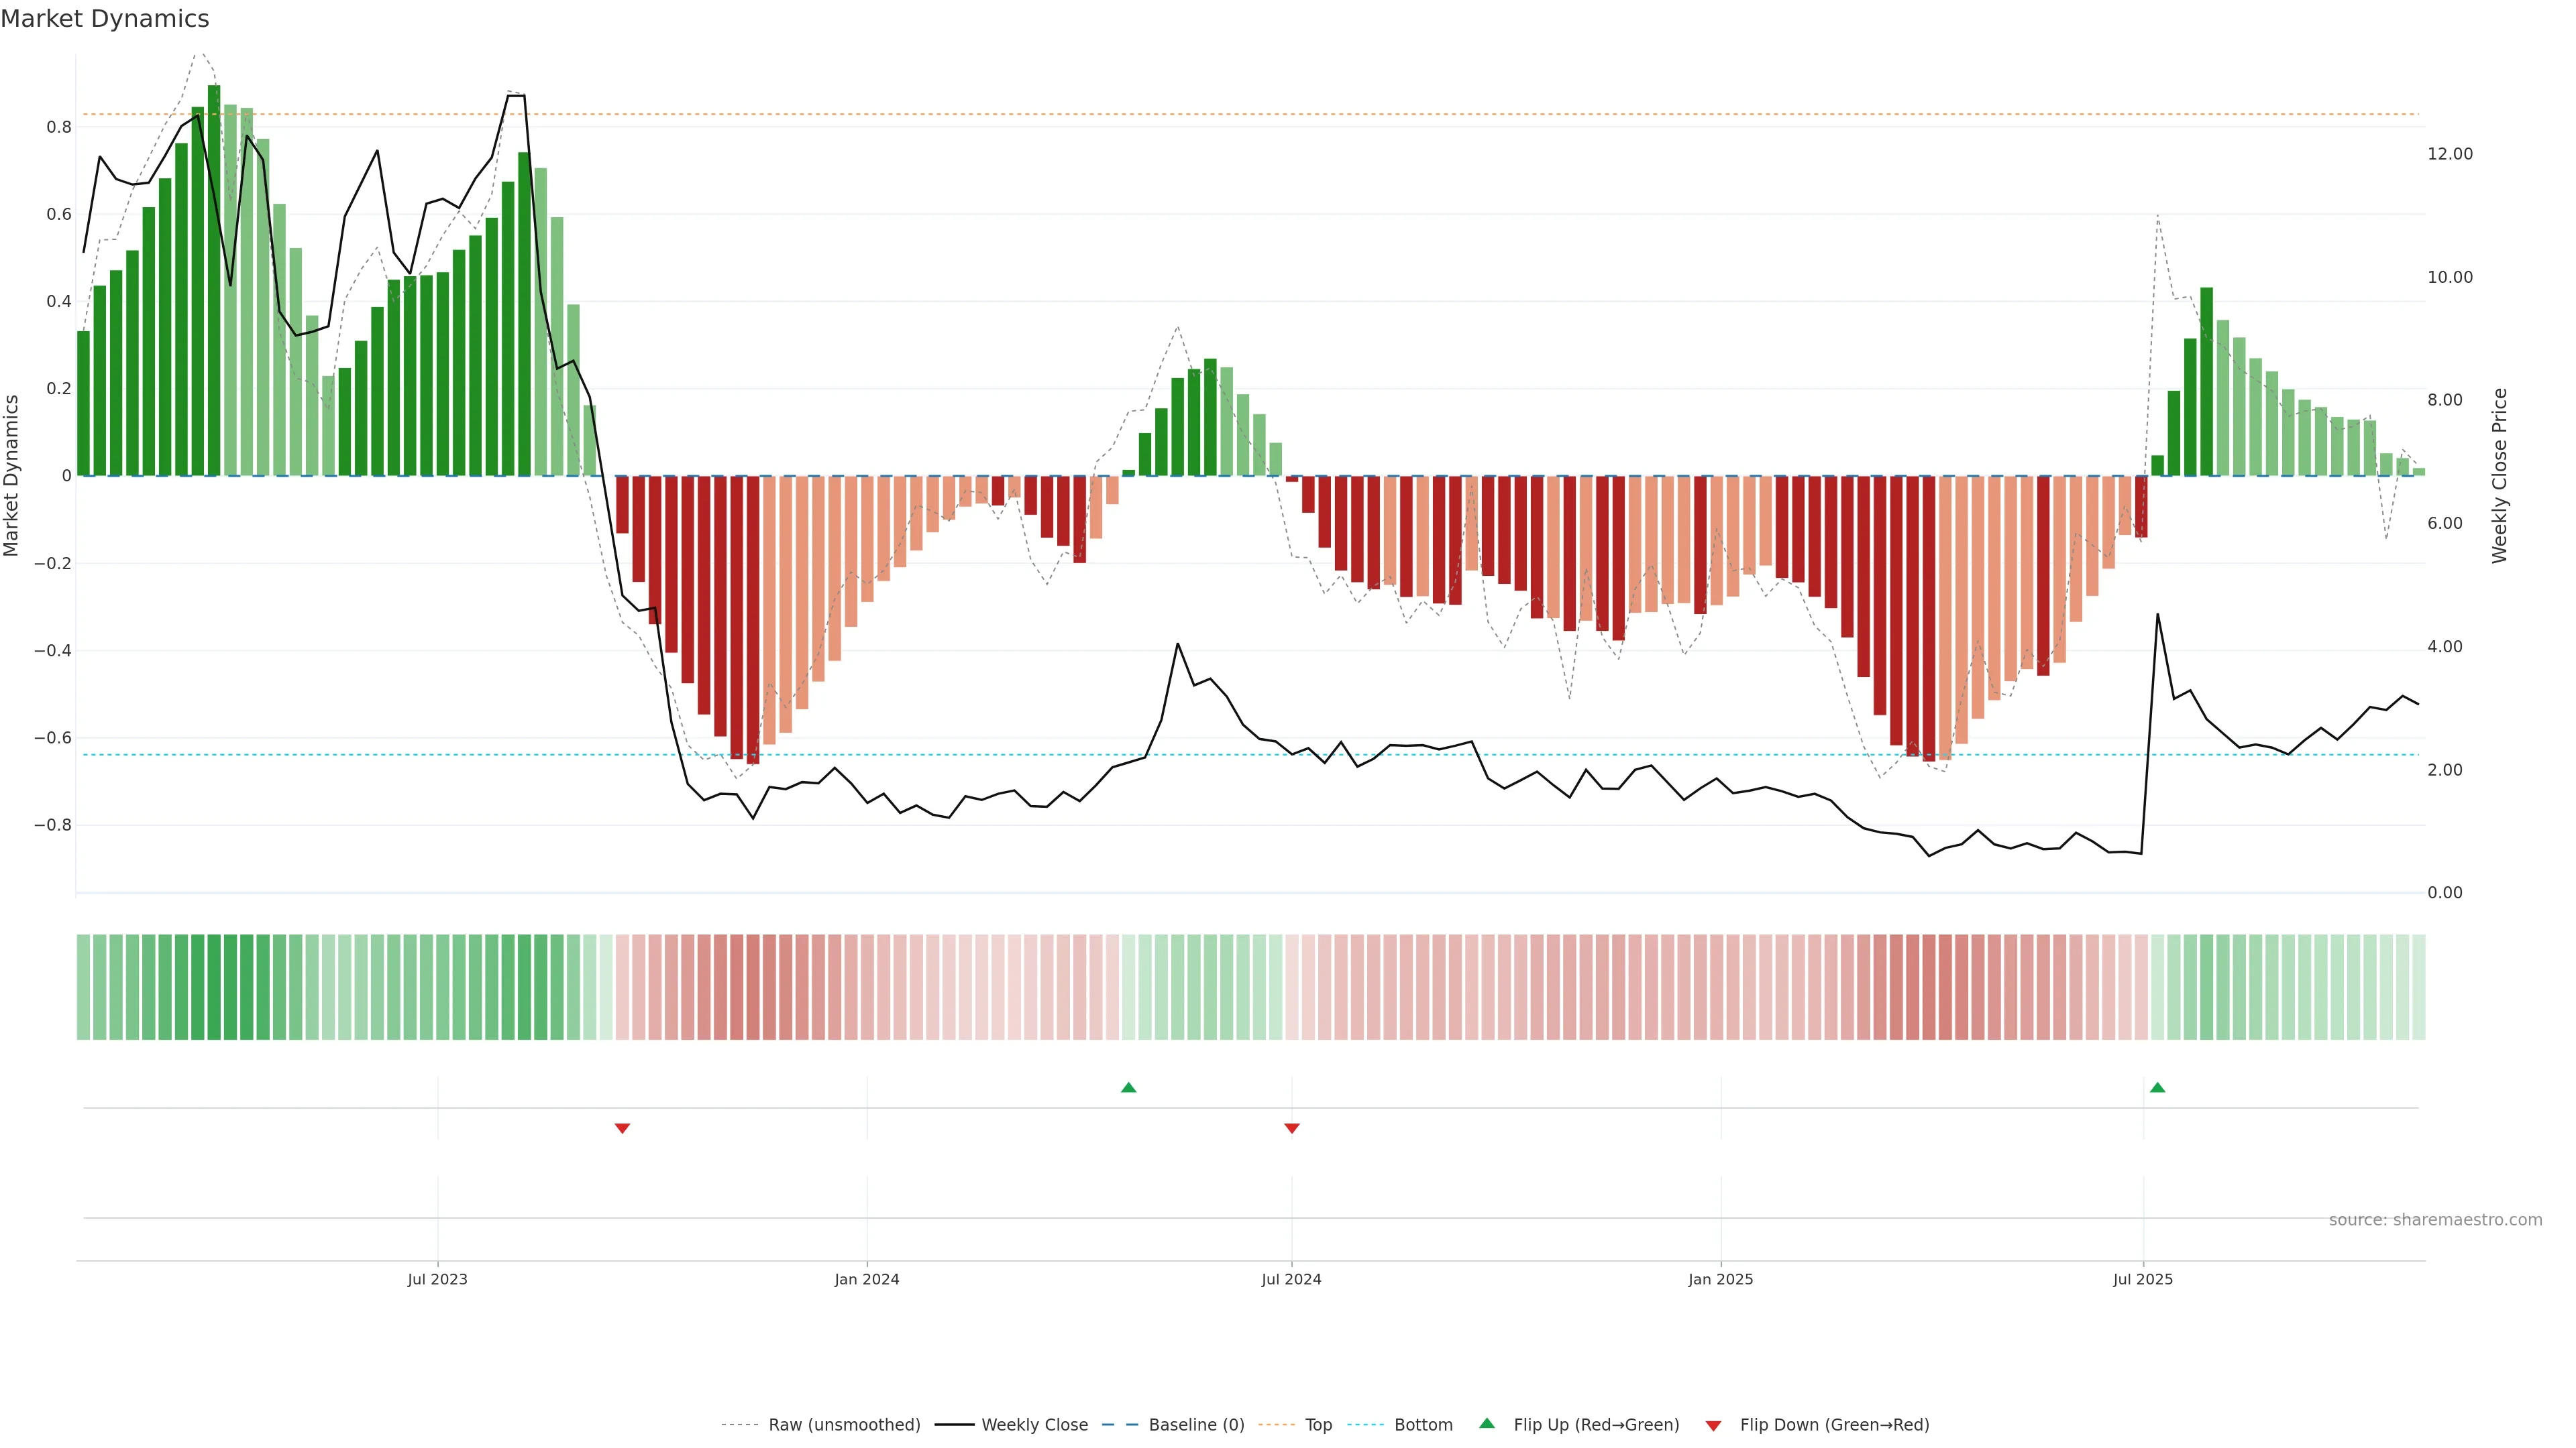Click the second red Flip Down marker
The height and width of the screenshot is (1448, 2576).
[x=1291, y=1128]
